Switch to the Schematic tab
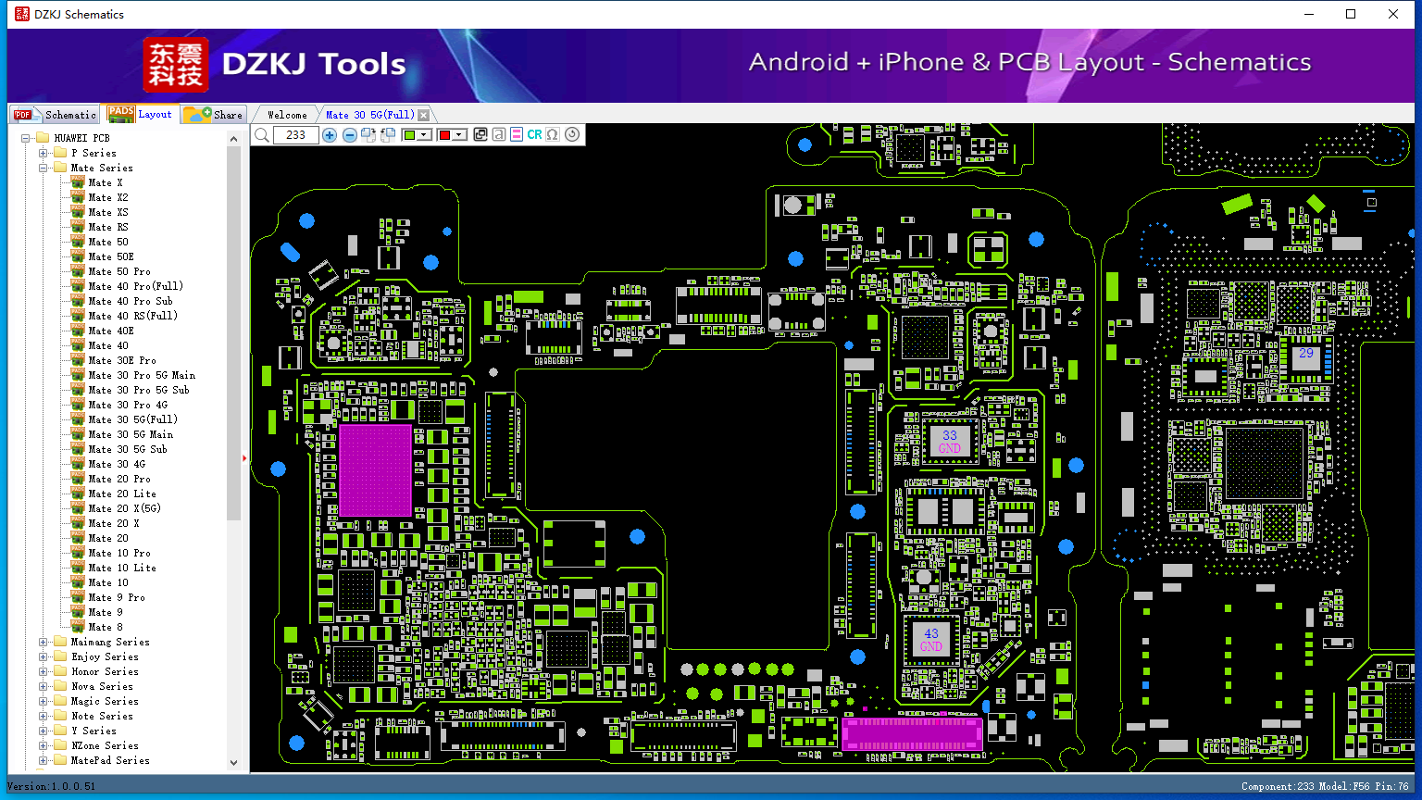 55,115
